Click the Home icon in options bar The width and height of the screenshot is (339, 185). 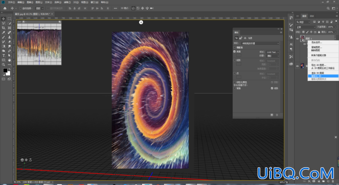point(5,8)
